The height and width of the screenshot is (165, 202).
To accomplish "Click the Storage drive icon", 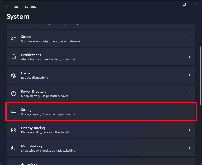I will coord(14,112).
